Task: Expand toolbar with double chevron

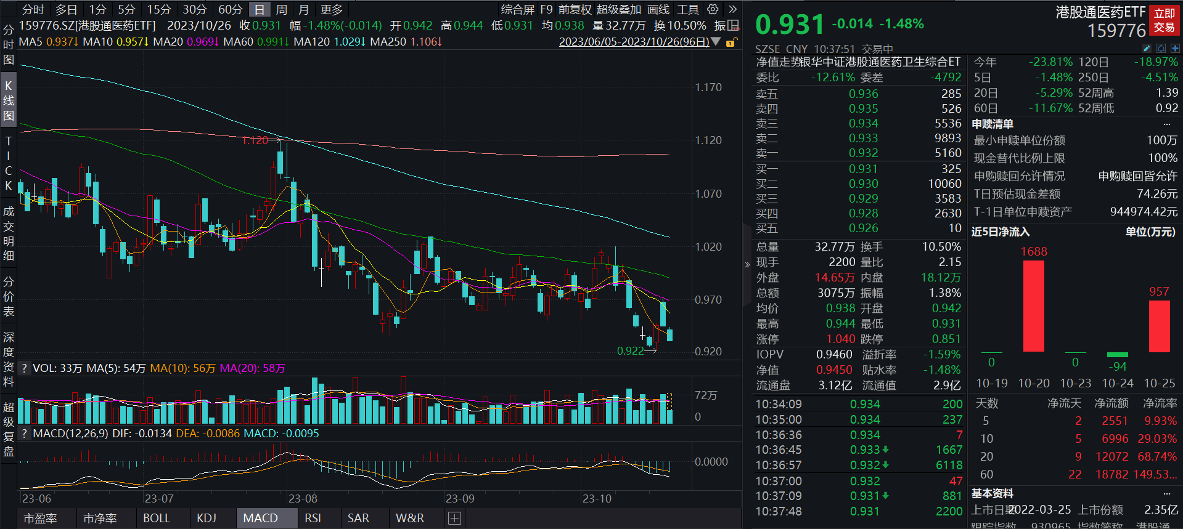Action: coord(732,9)
